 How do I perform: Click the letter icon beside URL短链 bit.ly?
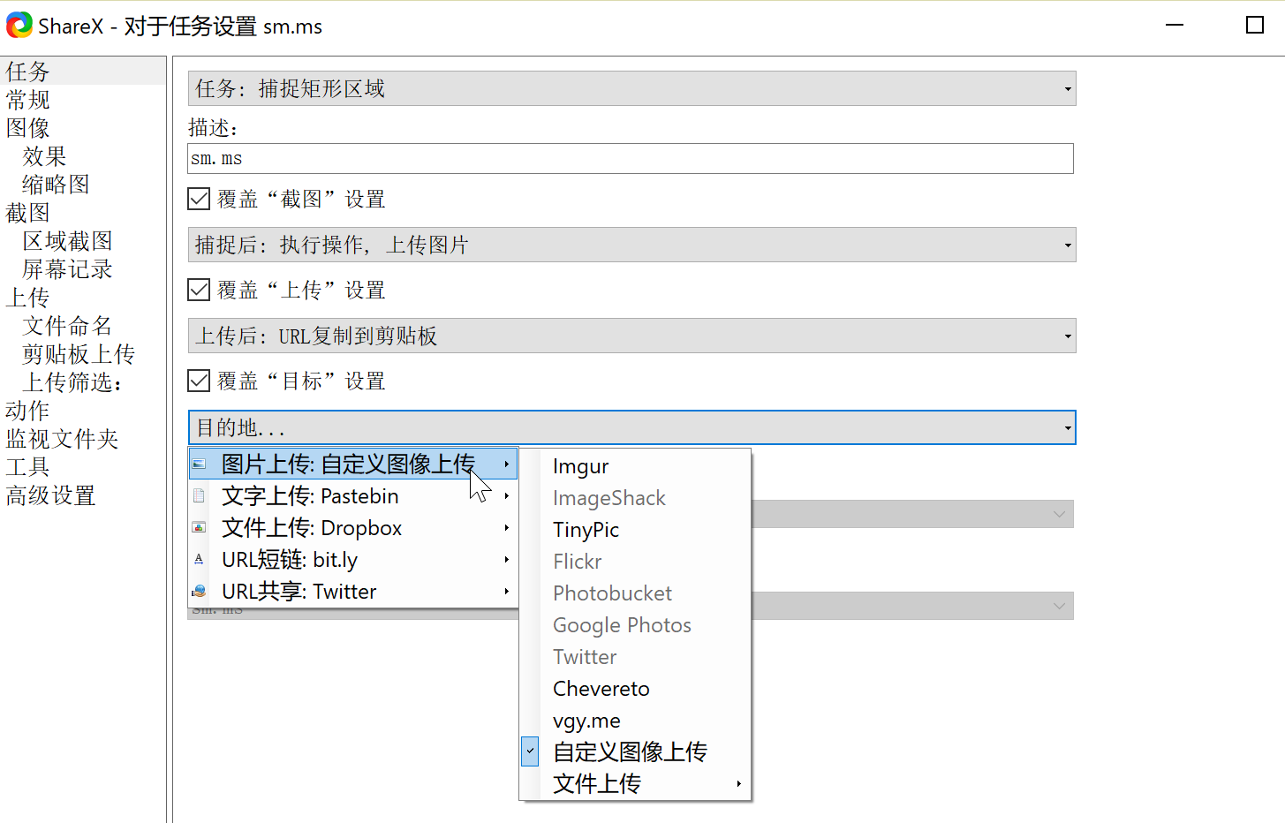click(199, 560)
